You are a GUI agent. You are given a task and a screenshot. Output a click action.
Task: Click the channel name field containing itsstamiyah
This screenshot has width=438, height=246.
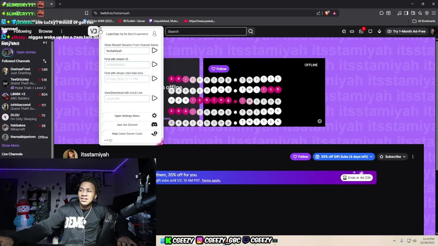127,51
